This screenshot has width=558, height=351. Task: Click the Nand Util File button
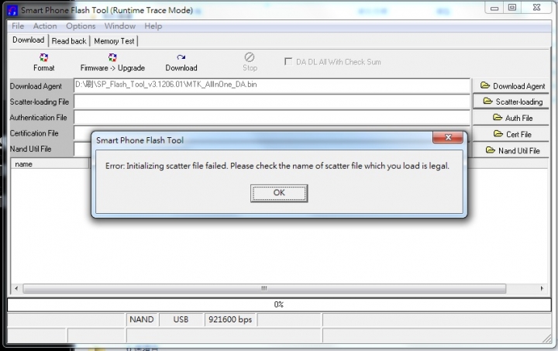[511, 150]
